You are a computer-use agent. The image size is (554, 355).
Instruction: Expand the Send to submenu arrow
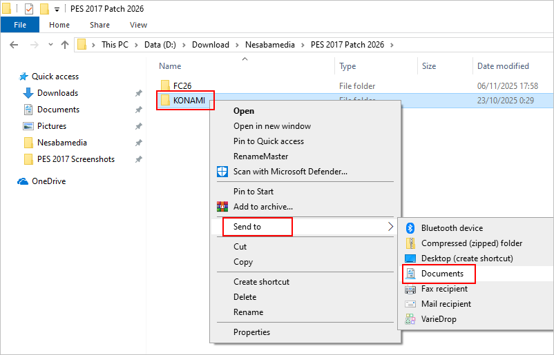(x=390, y=227)
